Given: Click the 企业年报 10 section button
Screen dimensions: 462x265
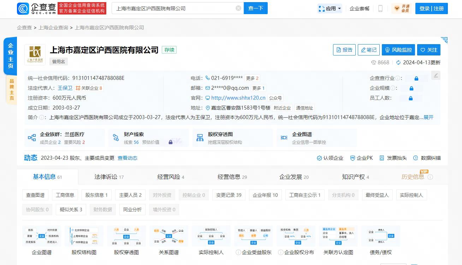Looking at the screenshot, I should (265, 195).
